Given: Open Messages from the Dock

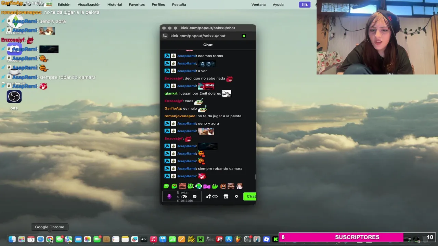Looking at the screenshot, I should pyautogui.click(x=59, y=240).
